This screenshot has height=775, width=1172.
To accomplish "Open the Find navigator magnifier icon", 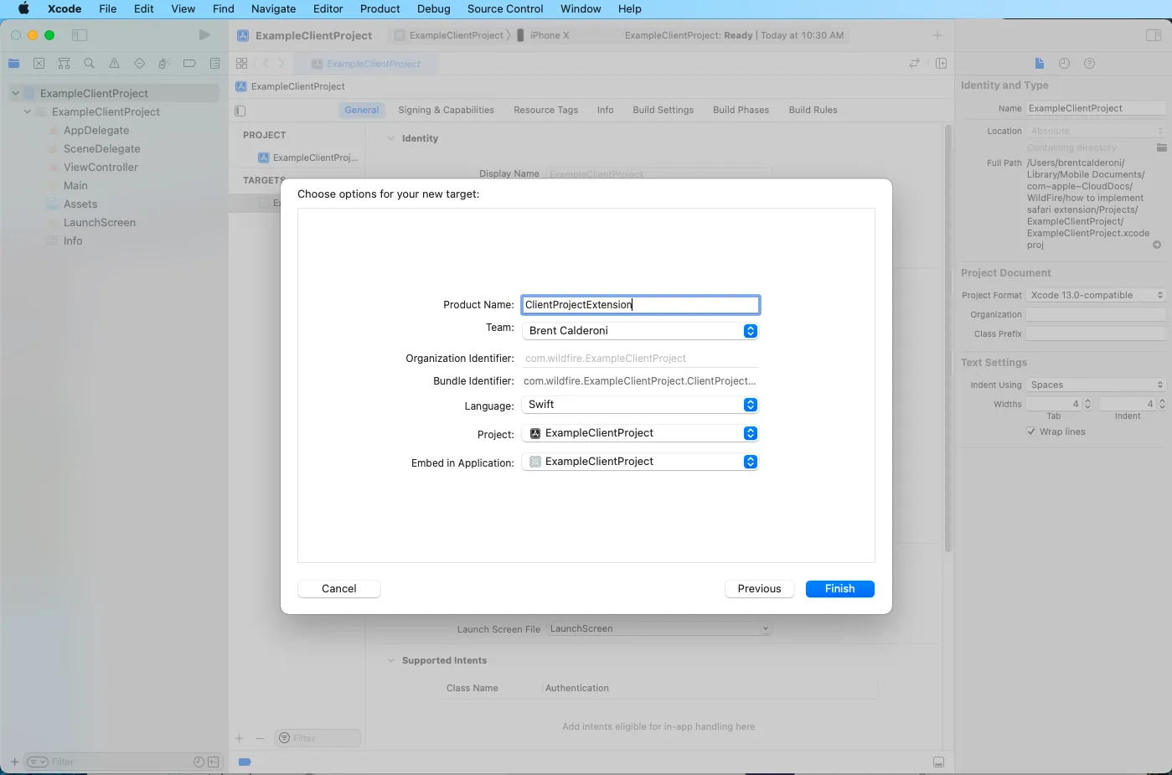I will pos(89,64).
